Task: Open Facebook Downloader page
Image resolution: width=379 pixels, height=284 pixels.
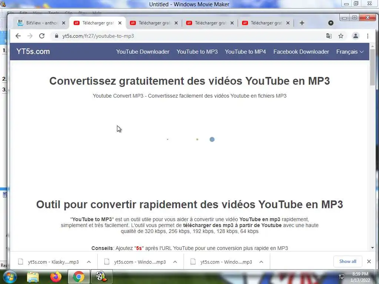Action: click(301, 52)
